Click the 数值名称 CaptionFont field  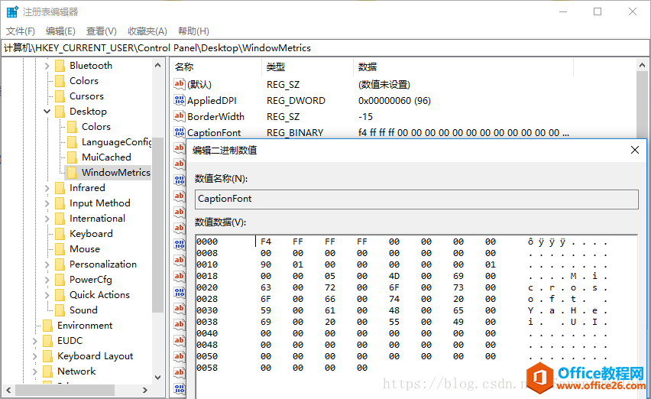click(x=416, y=199)
